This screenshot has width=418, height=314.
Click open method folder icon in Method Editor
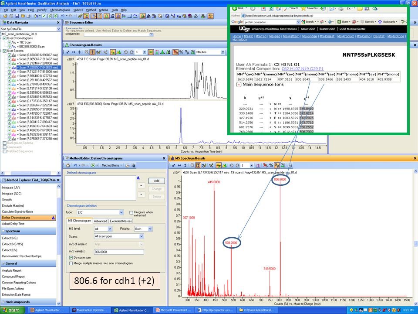[128, 166]
